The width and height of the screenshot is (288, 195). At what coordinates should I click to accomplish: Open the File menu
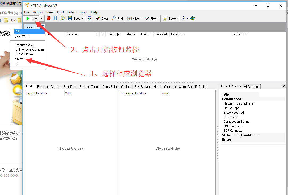27,12
